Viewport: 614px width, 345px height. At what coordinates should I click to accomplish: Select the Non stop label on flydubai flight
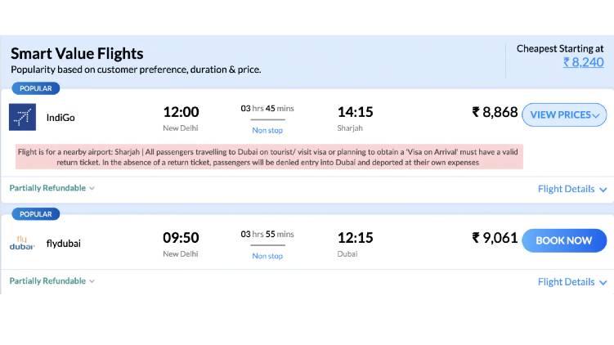pos(267,256)
